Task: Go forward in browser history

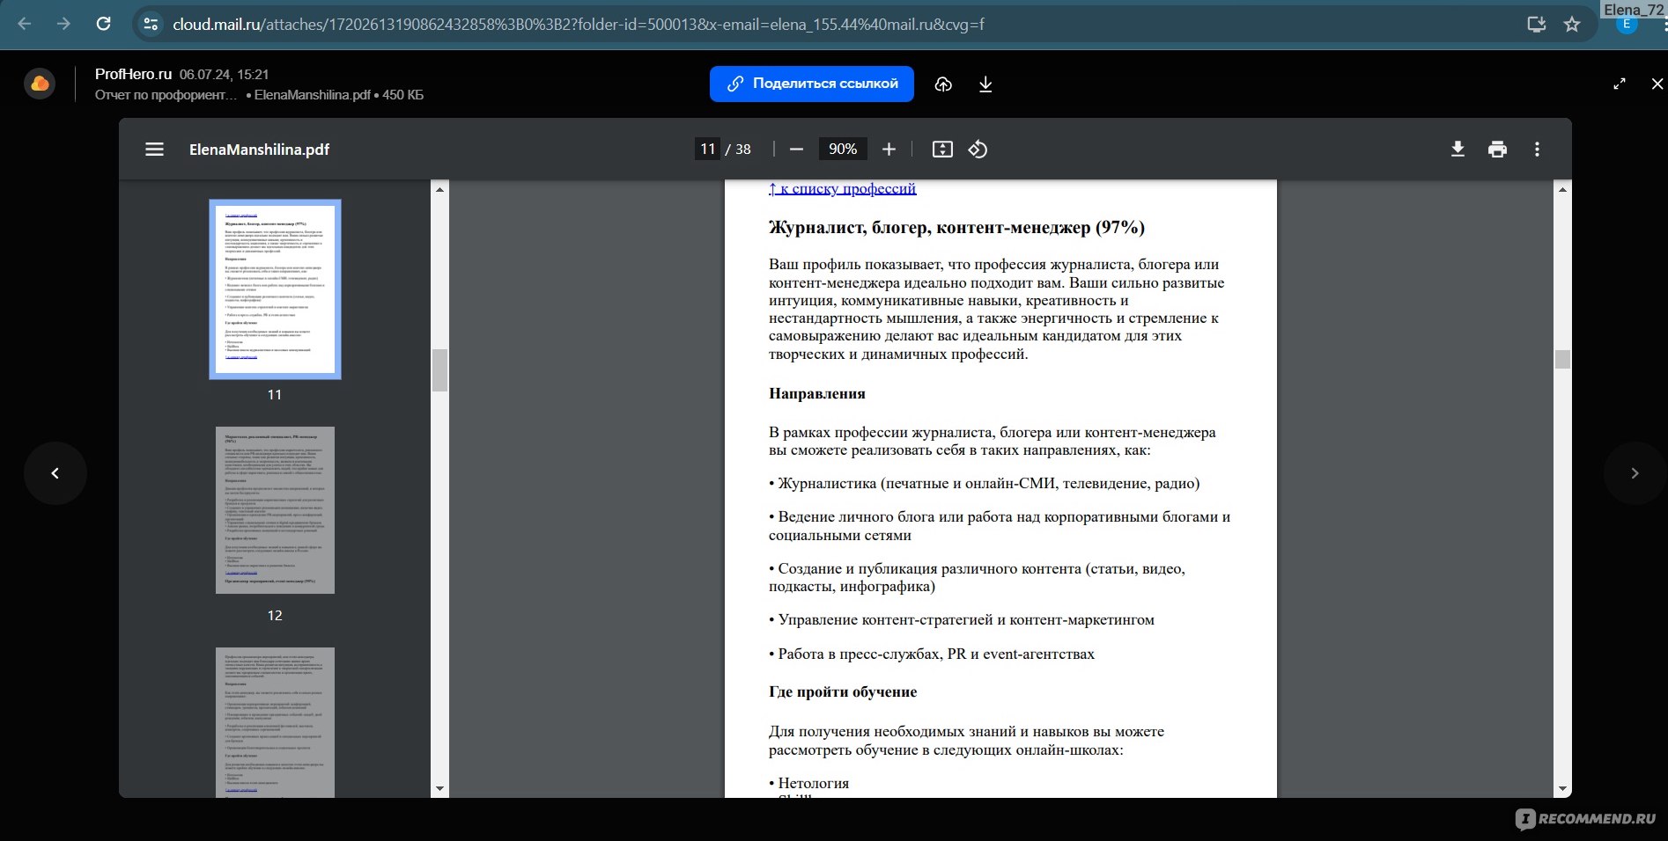Action: point(63,24)
